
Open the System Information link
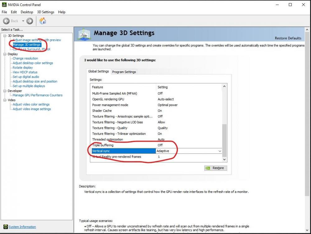pos(22,227)
